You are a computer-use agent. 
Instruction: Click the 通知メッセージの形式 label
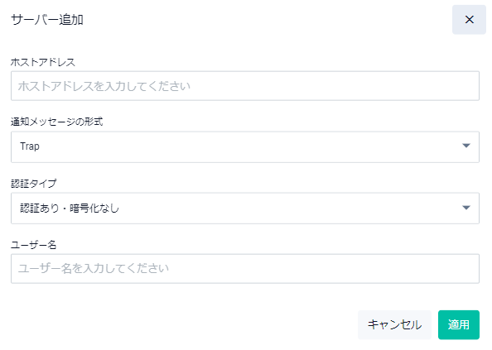click(57, 122)
